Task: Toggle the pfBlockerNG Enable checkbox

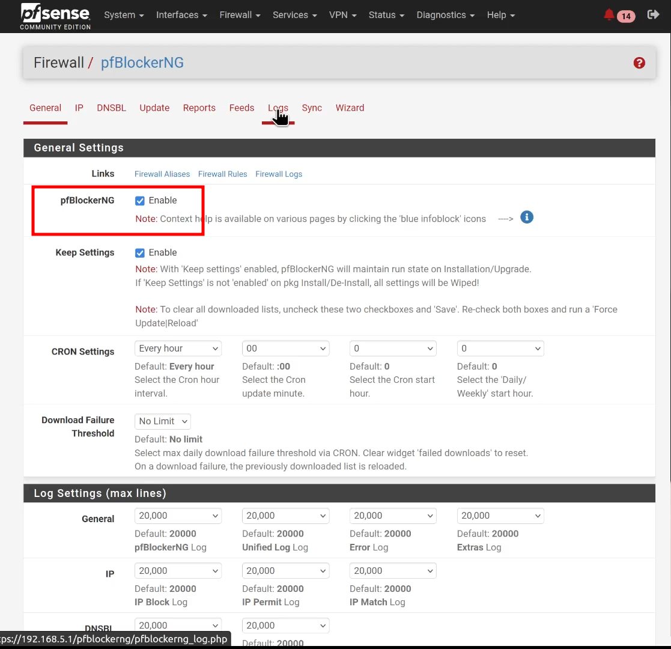Action: [139, 201]
